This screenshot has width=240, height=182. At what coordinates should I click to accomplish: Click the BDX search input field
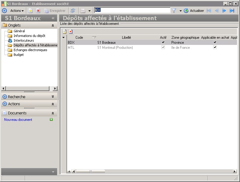point(132,10)
